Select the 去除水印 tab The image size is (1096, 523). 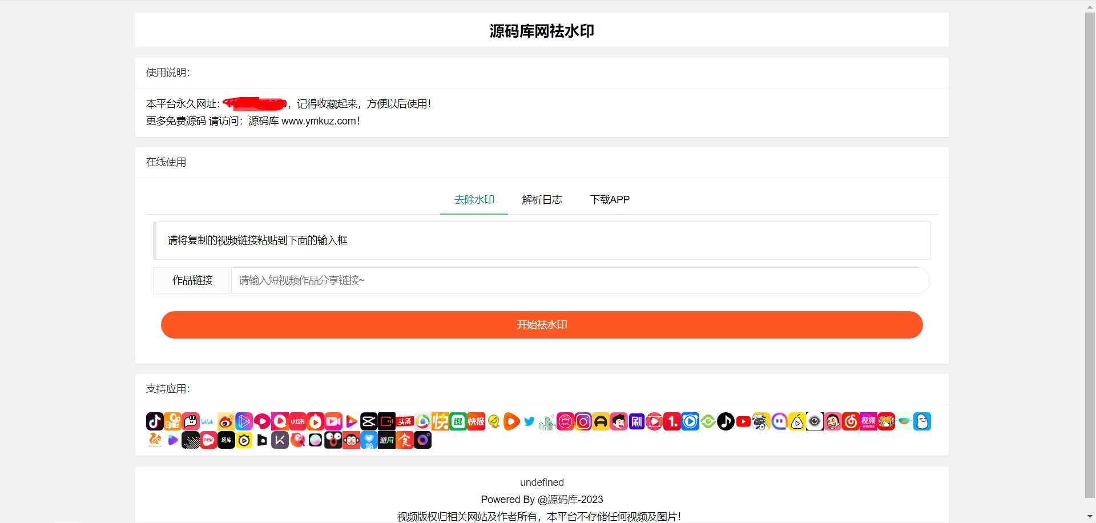click(x=474, y=200)
